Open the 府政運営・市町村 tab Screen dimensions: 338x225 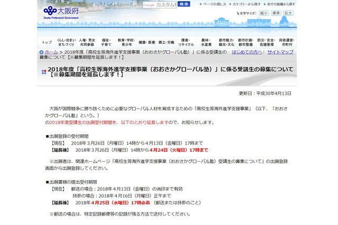[x=287, y=42]
